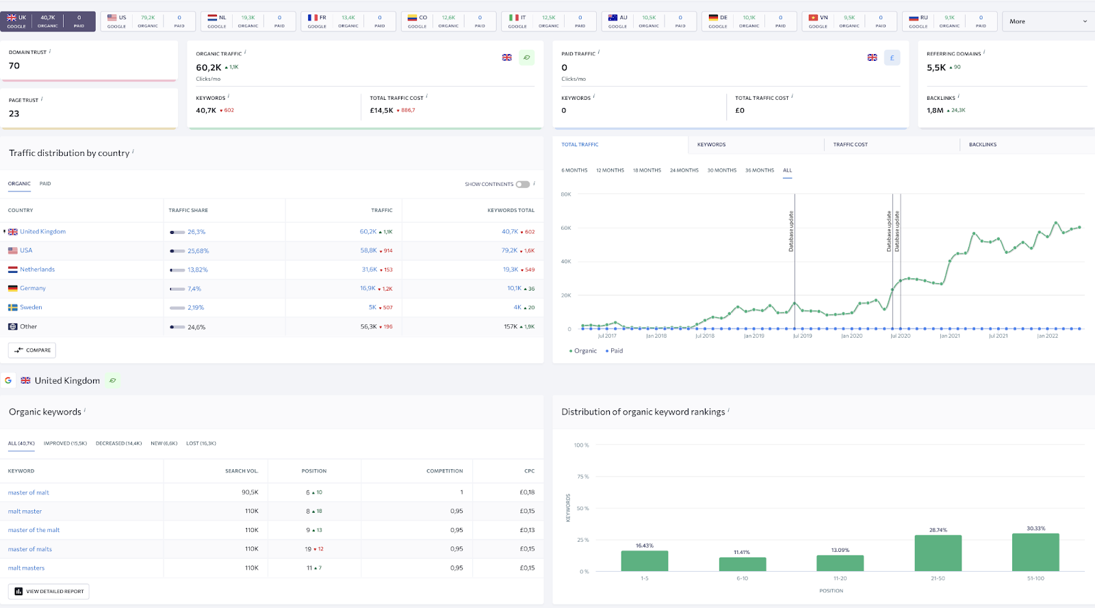Click the 51-100 position bar in chart
This screenshot has width=1095, height=608.
click(1035, 553)
